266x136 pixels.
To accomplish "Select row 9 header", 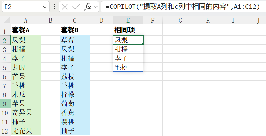I will [5, 104].
